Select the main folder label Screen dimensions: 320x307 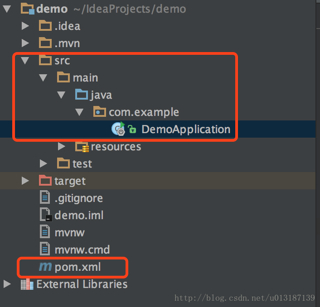coord(85,78)
